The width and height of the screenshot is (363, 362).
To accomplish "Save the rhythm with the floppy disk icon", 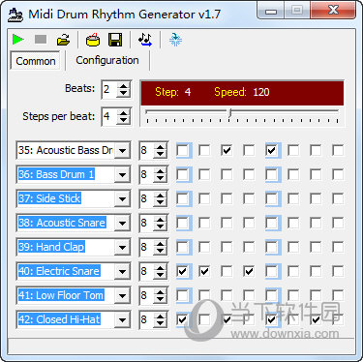I will tap(115, 40).
